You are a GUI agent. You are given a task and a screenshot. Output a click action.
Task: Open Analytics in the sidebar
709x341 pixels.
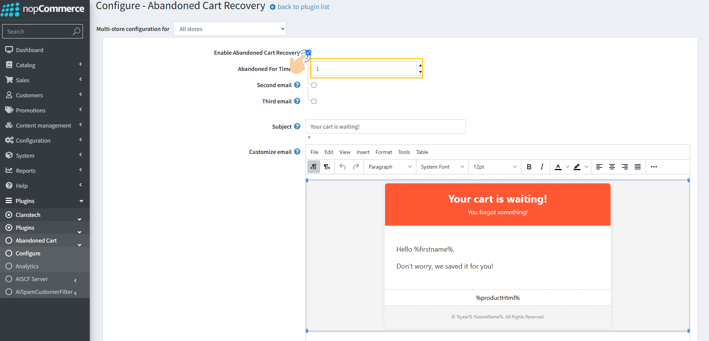coord(27,266)
